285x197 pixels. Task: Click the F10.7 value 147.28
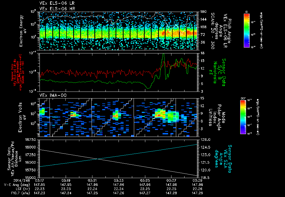coord(171,193)
